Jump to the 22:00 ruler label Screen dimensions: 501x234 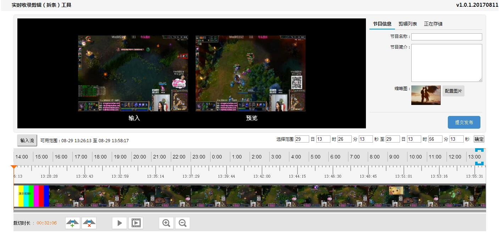[179, 157]
